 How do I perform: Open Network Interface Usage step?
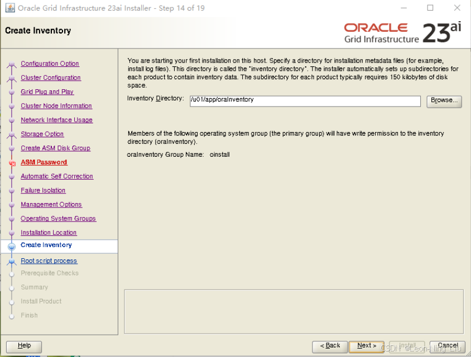click(57, 120)
